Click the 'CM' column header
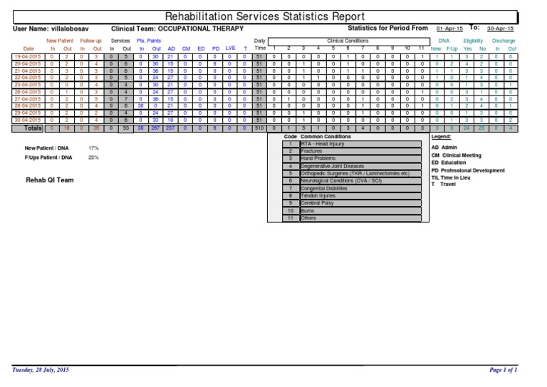 click(x=187, y=49)
